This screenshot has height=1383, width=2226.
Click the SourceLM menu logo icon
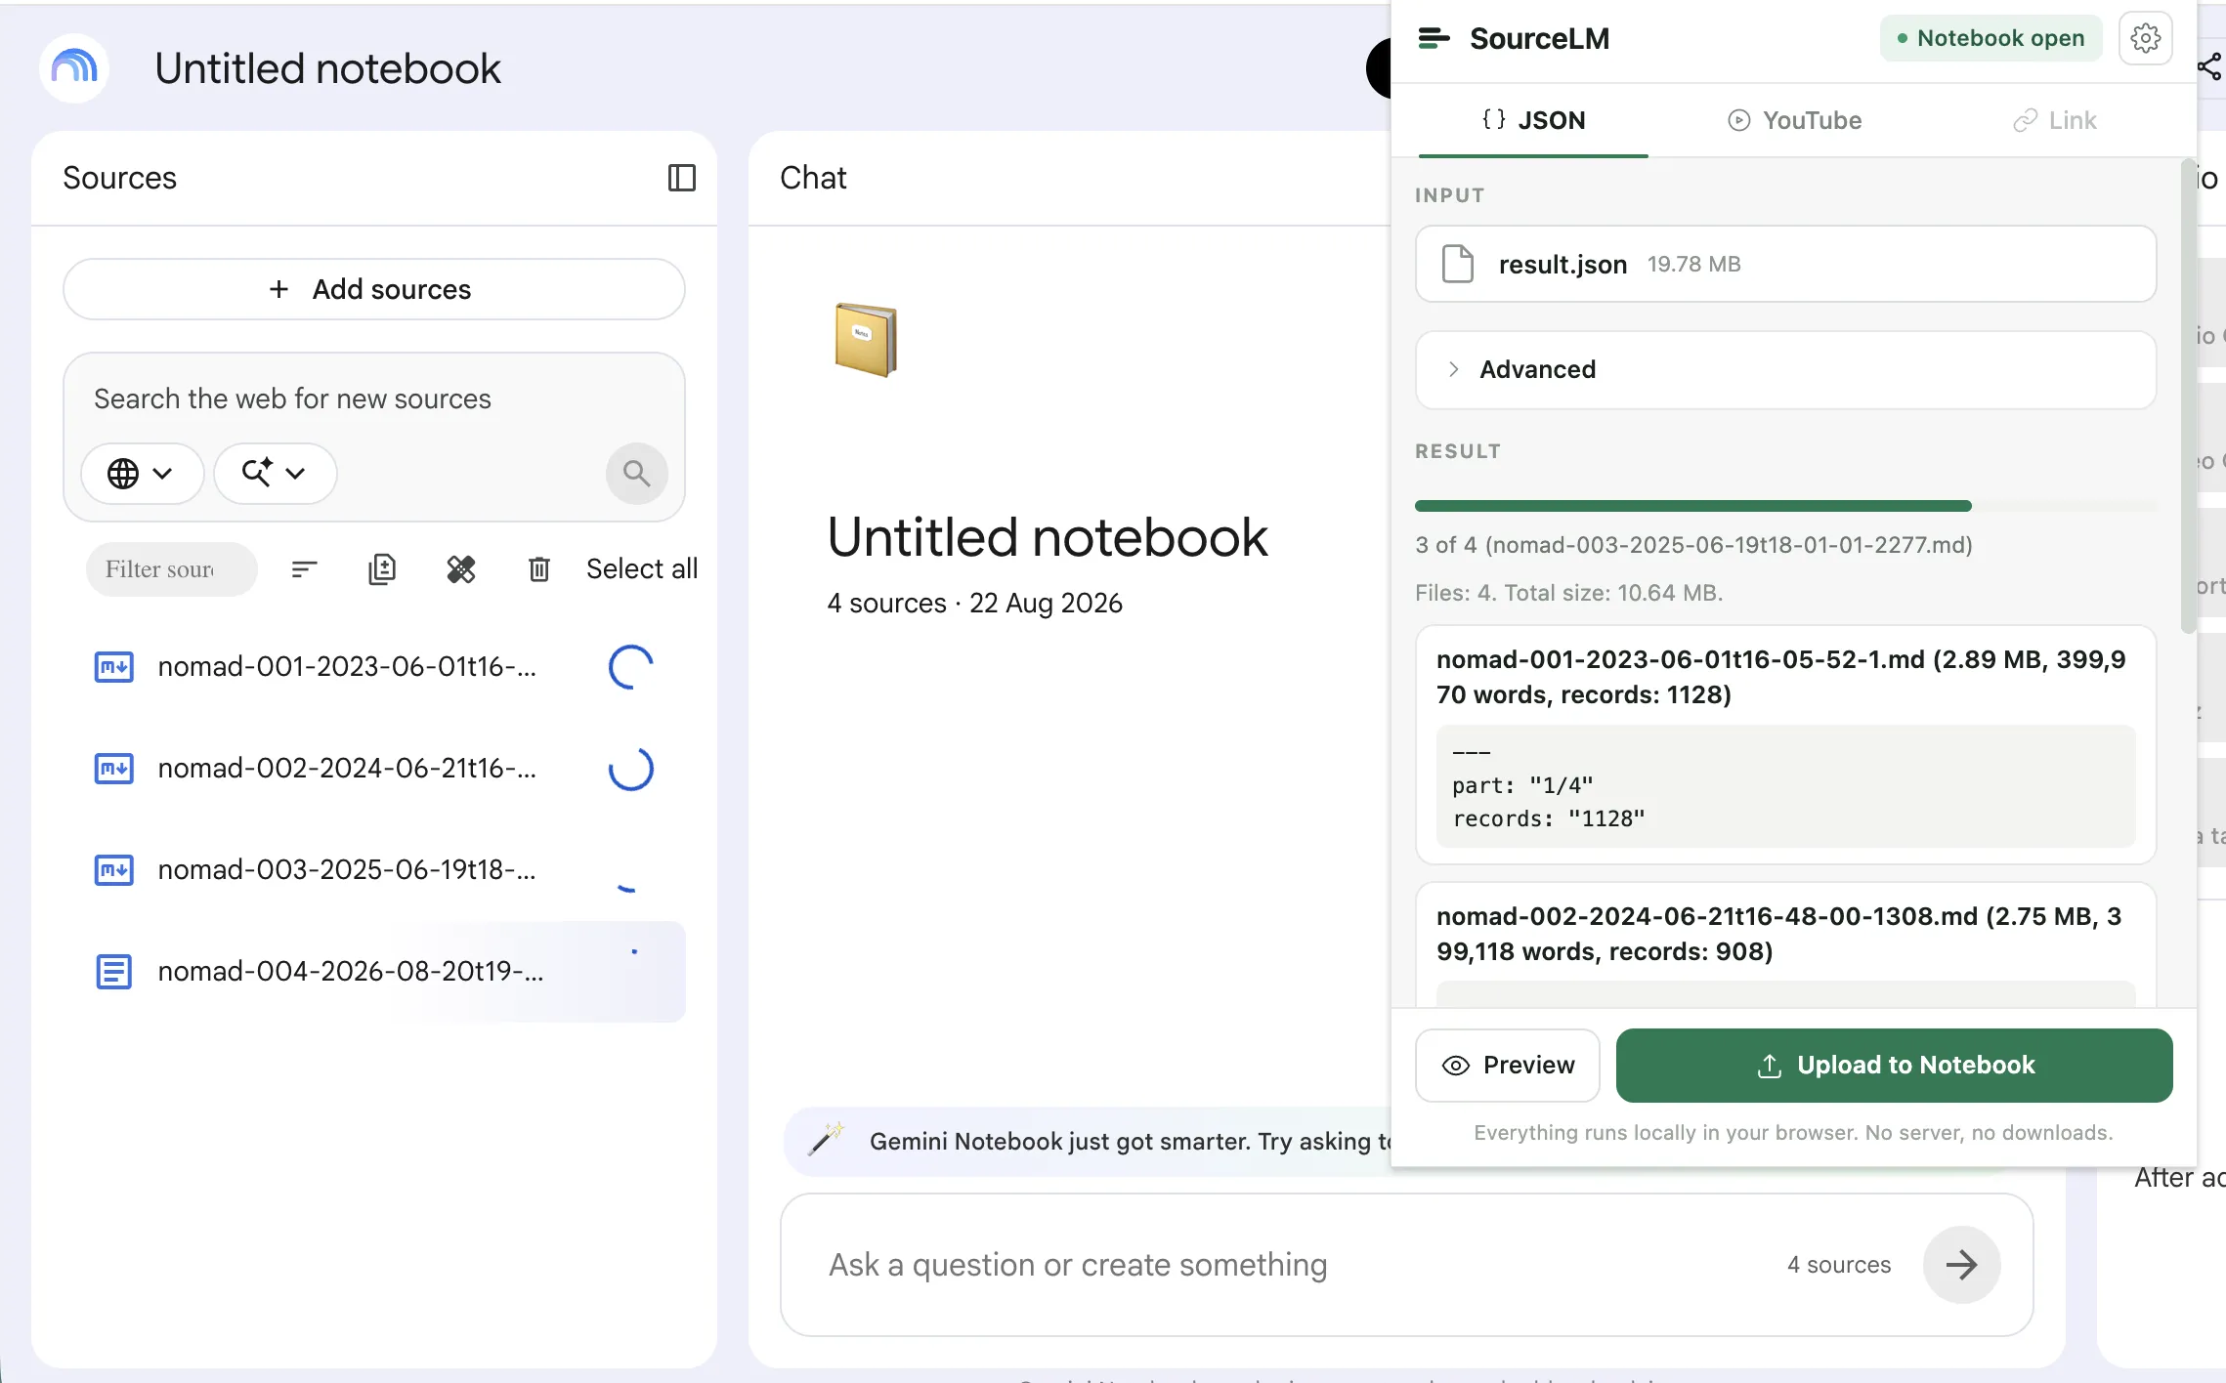coord(1434,38)
